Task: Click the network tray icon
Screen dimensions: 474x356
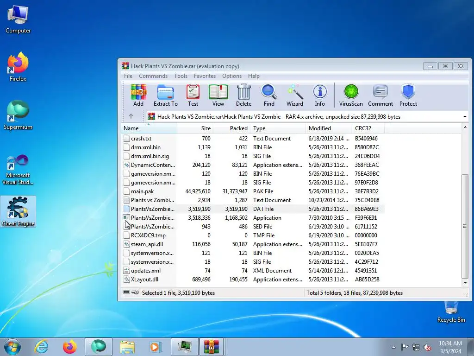Action: pyautogui.click(x=416, y=347)
